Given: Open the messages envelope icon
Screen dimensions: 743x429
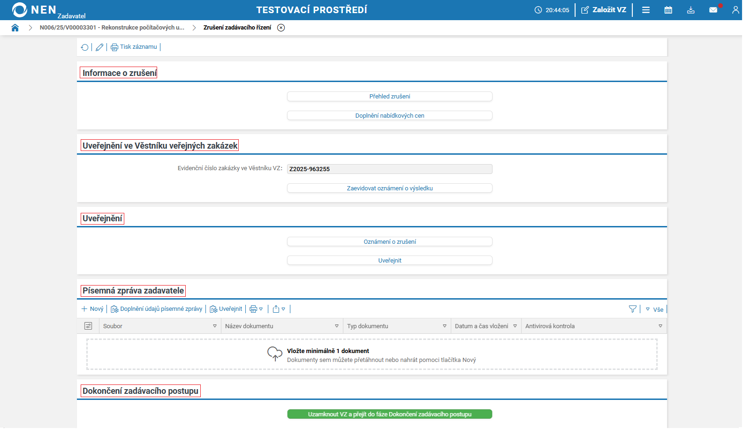Looking at the screenshot, I should click(713, 10).
